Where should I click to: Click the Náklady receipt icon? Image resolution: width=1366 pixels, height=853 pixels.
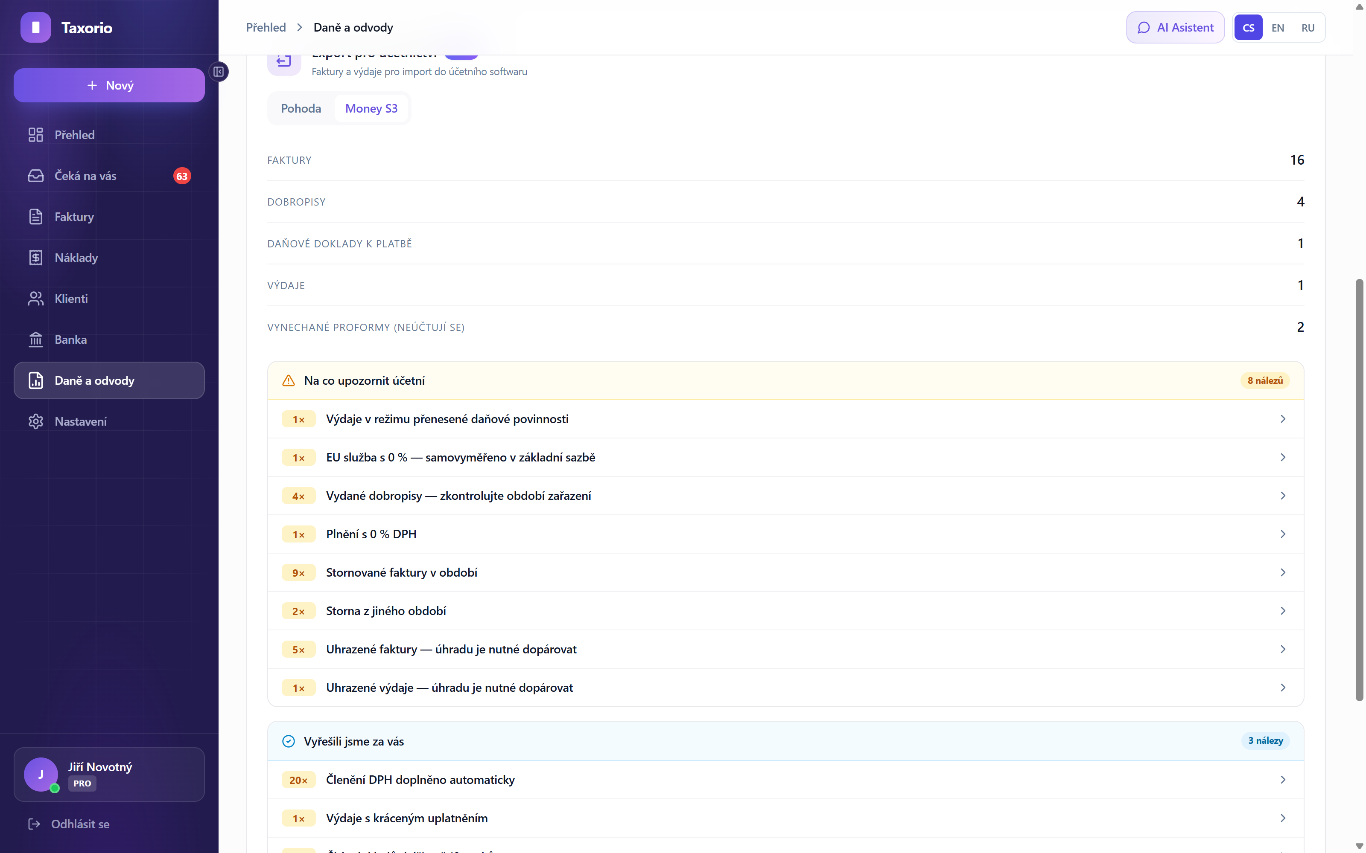[35, 258]
